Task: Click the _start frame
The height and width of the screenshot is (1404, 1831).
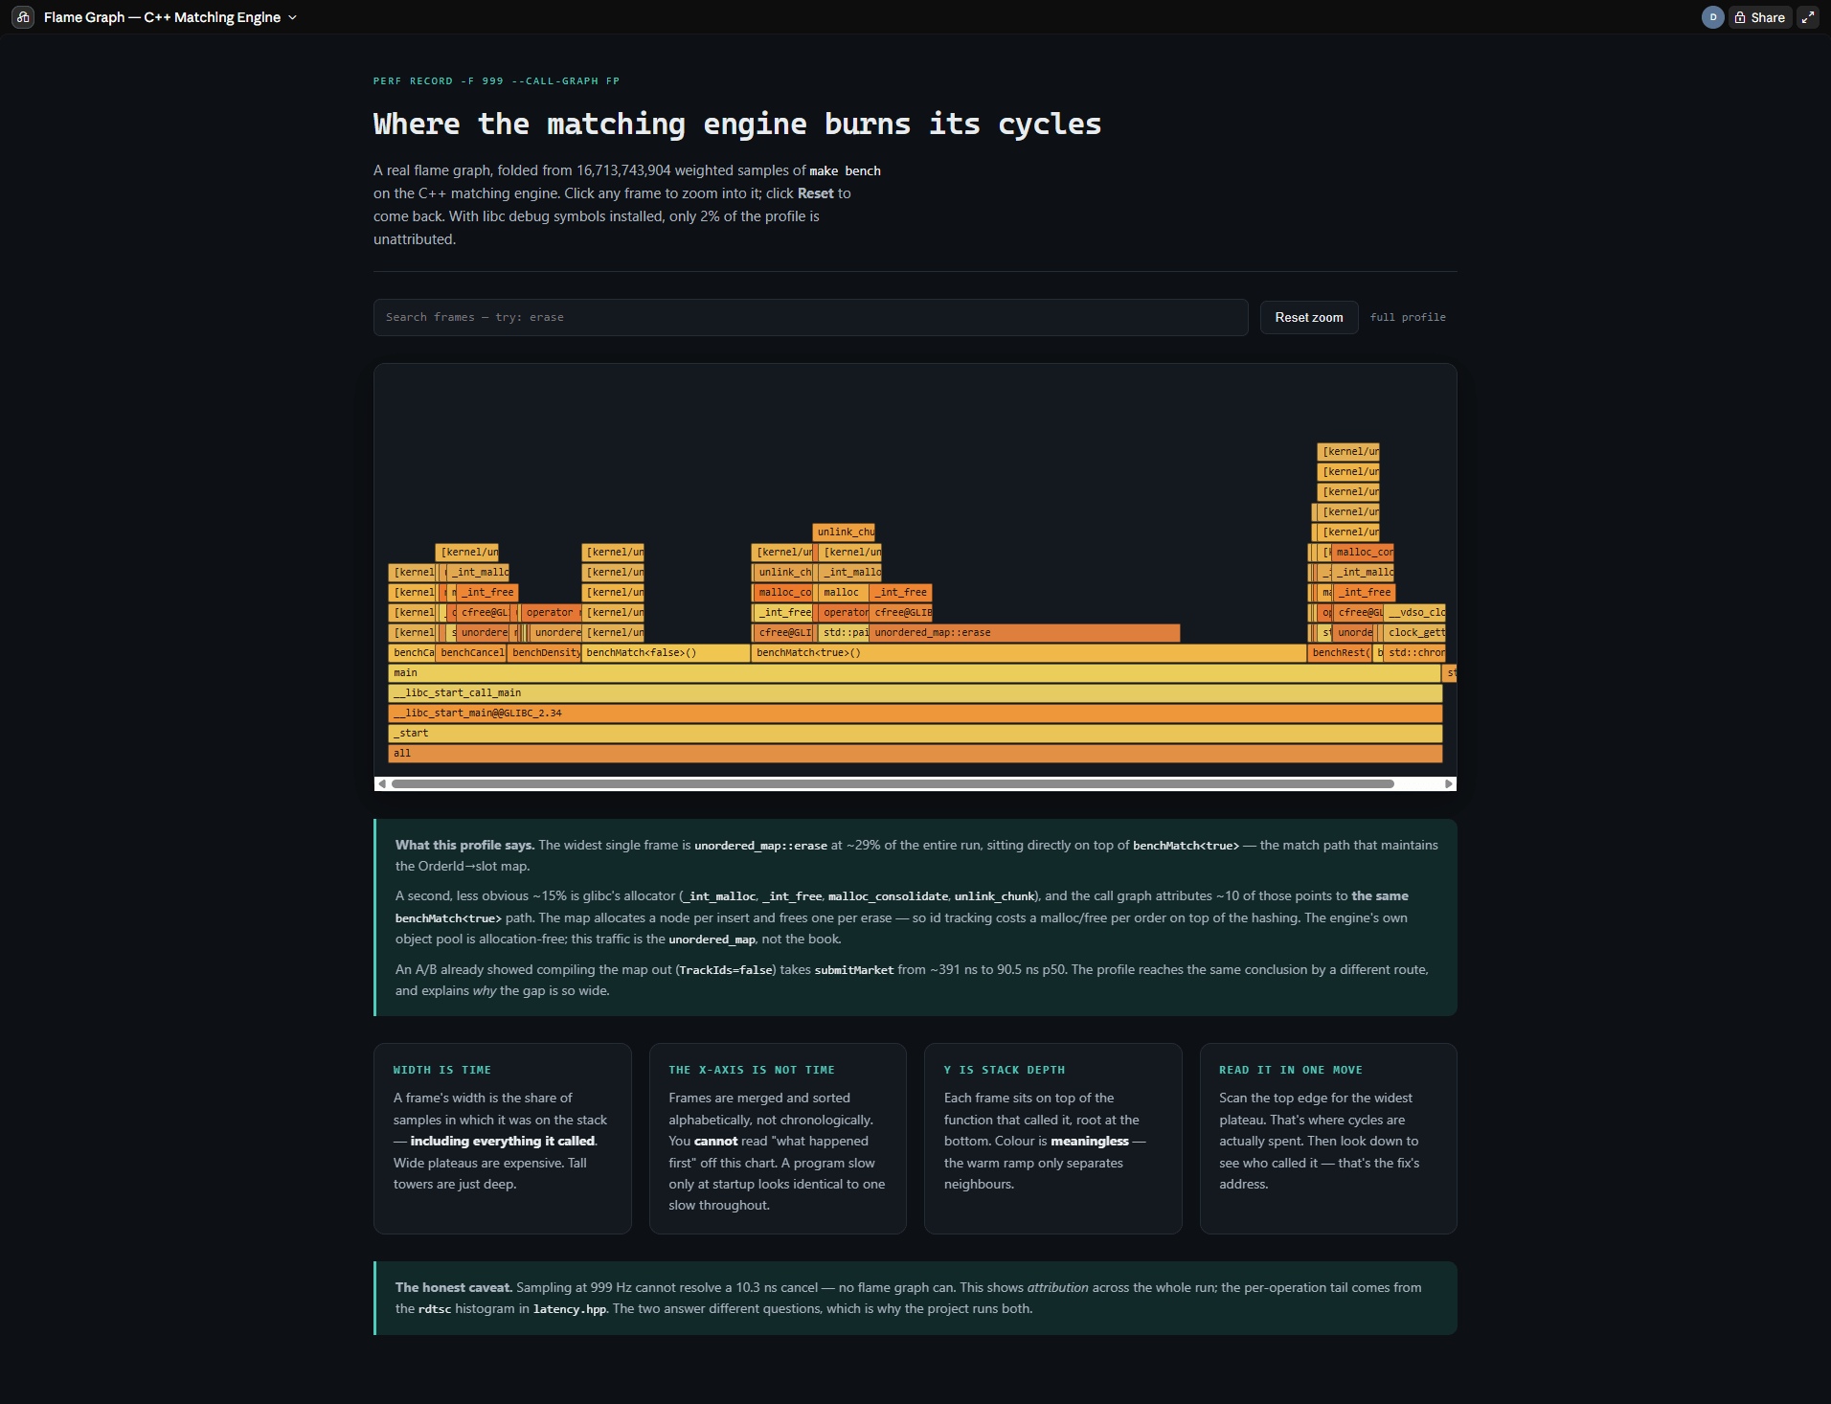Action: 915,734
